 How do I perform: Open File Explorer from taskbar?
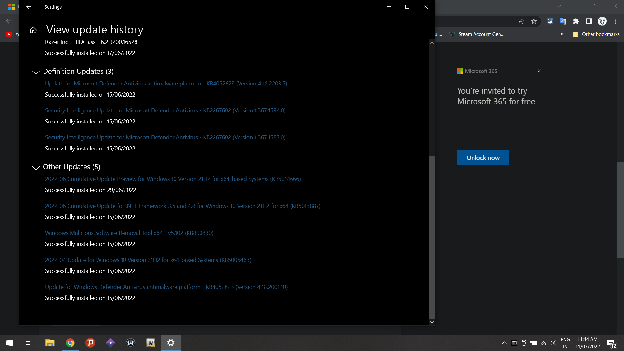pyautogui.click(x=50, y=343)
